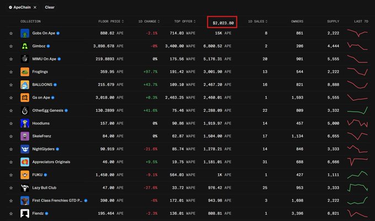Star the Gimboz collection
This screenshot has width=375, height=221.
(x=11, y=46)
